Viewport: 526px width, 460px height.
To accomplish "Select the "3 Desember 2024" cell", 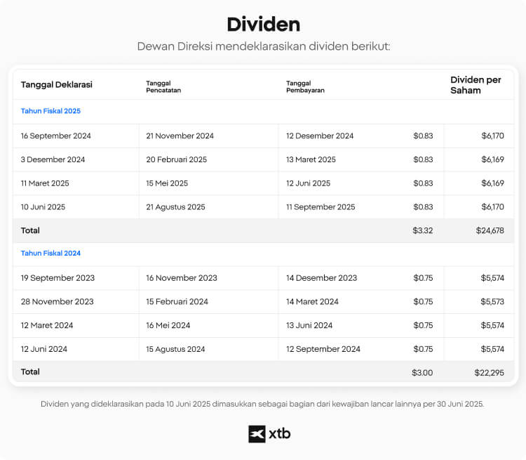I will click(x=53, y=159).
